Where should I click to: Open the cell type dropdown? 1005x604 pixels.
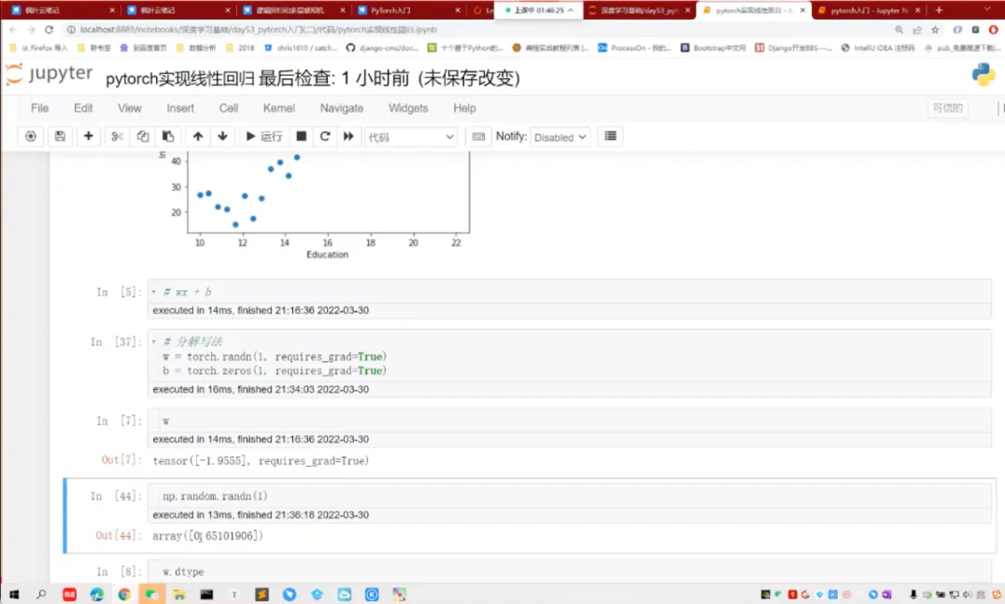410,137
